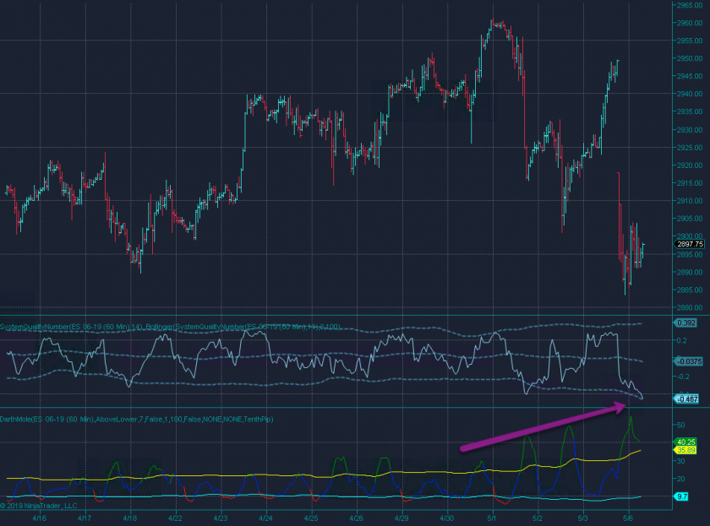710x526 pixels.
Task: Click the 5/1 date on time axis
Action: [x=493, y=517]
